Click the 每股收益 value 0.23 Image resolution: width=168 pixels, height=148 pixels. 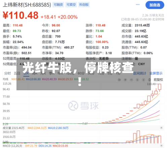pos(105,47)
